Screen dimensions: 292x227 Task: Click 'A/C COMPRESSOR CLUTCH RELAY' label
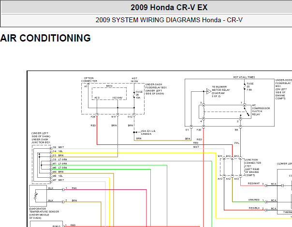coord(261,110)
